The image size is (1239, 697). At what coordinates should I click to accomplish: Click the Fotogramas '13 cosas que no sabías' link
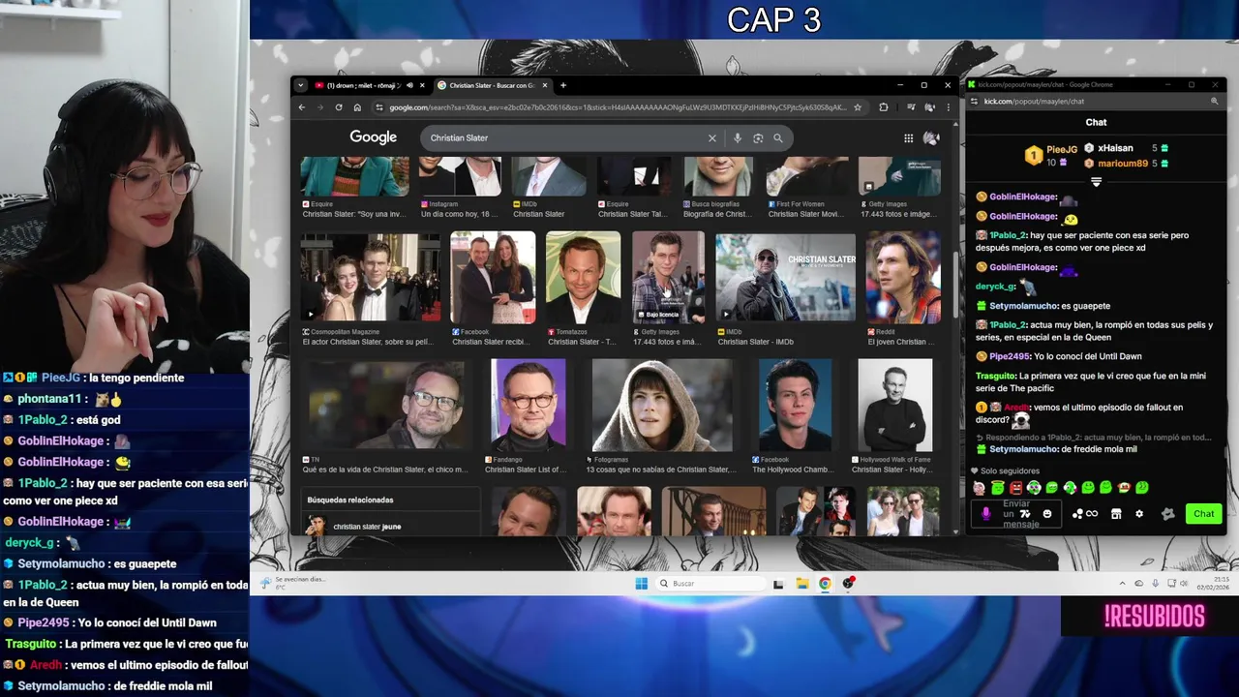[x=661, y=470]
